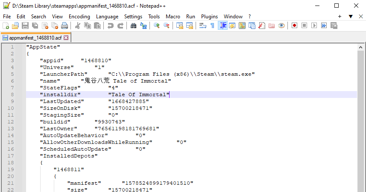Maximize the Notepad++ window
The image size is (366, 192).
pos(337,6)
